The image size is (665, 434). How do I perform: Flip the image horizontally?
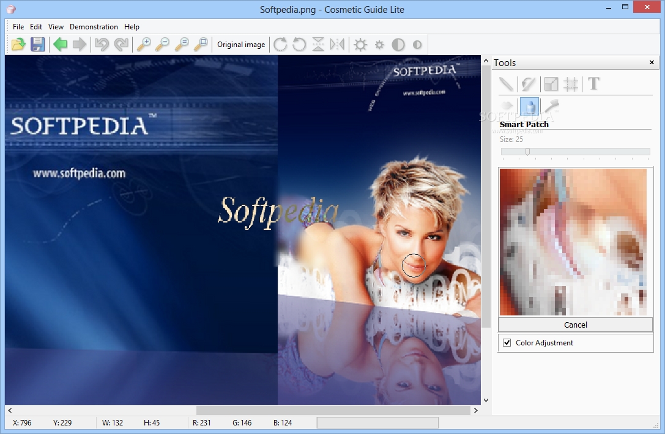tap(337, 45)
